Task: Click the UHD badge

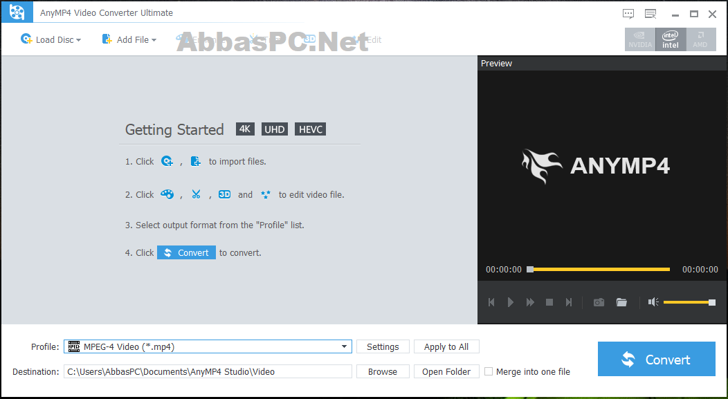Action: (275, 129)
